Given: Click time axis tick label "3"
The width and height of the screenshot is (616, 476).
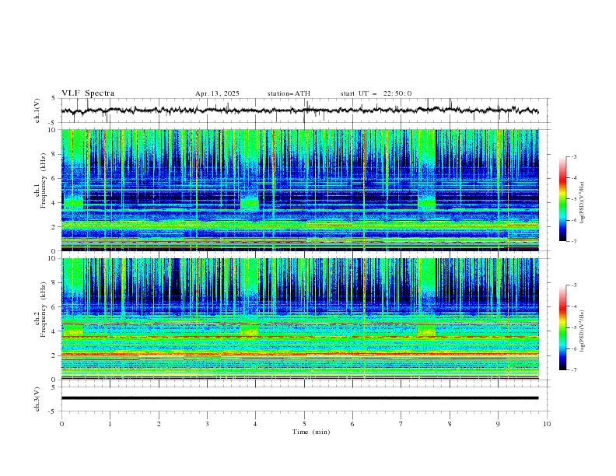Looking at the screenshot, I should [x=208, y=424].
